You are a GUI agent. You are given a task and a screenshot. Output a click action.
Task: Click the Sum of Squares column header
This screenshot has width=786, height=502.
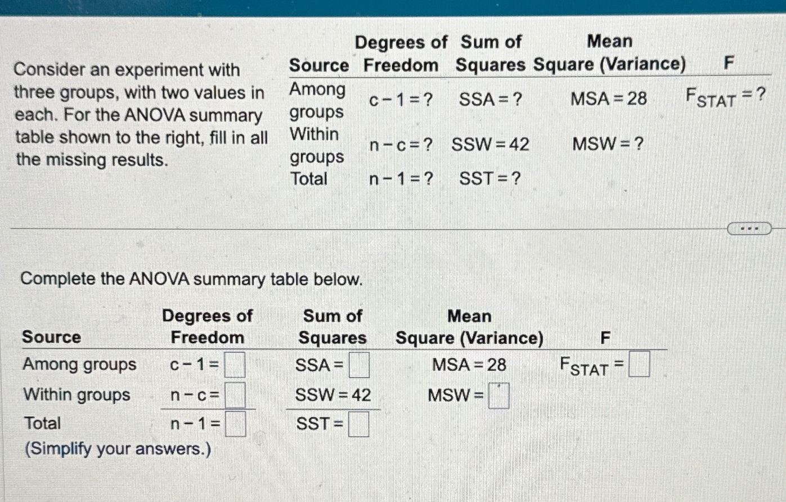(333, 326)
